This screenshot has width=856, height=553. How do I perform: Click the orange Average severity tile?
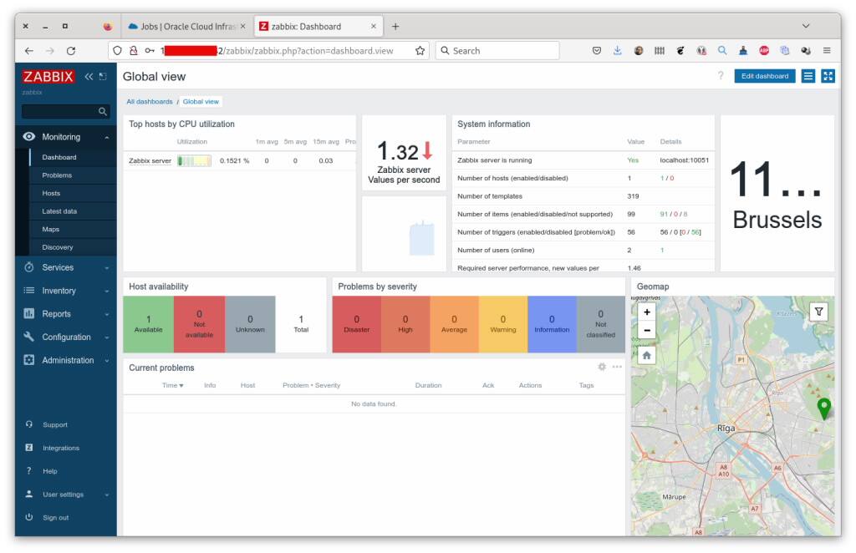point(454,324)
